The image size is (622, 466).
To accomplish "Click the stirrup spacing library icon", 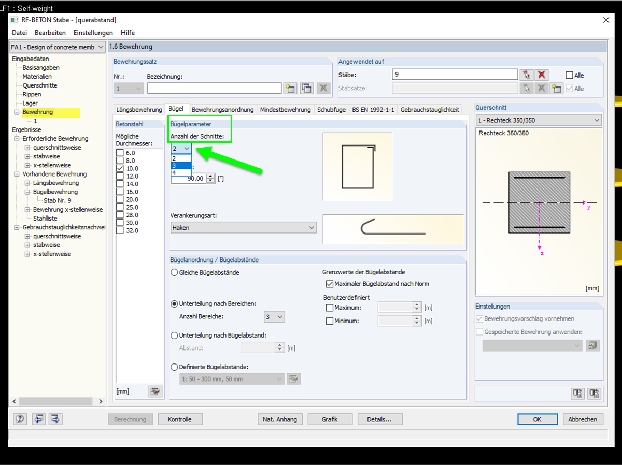I will tap(294, 379).
